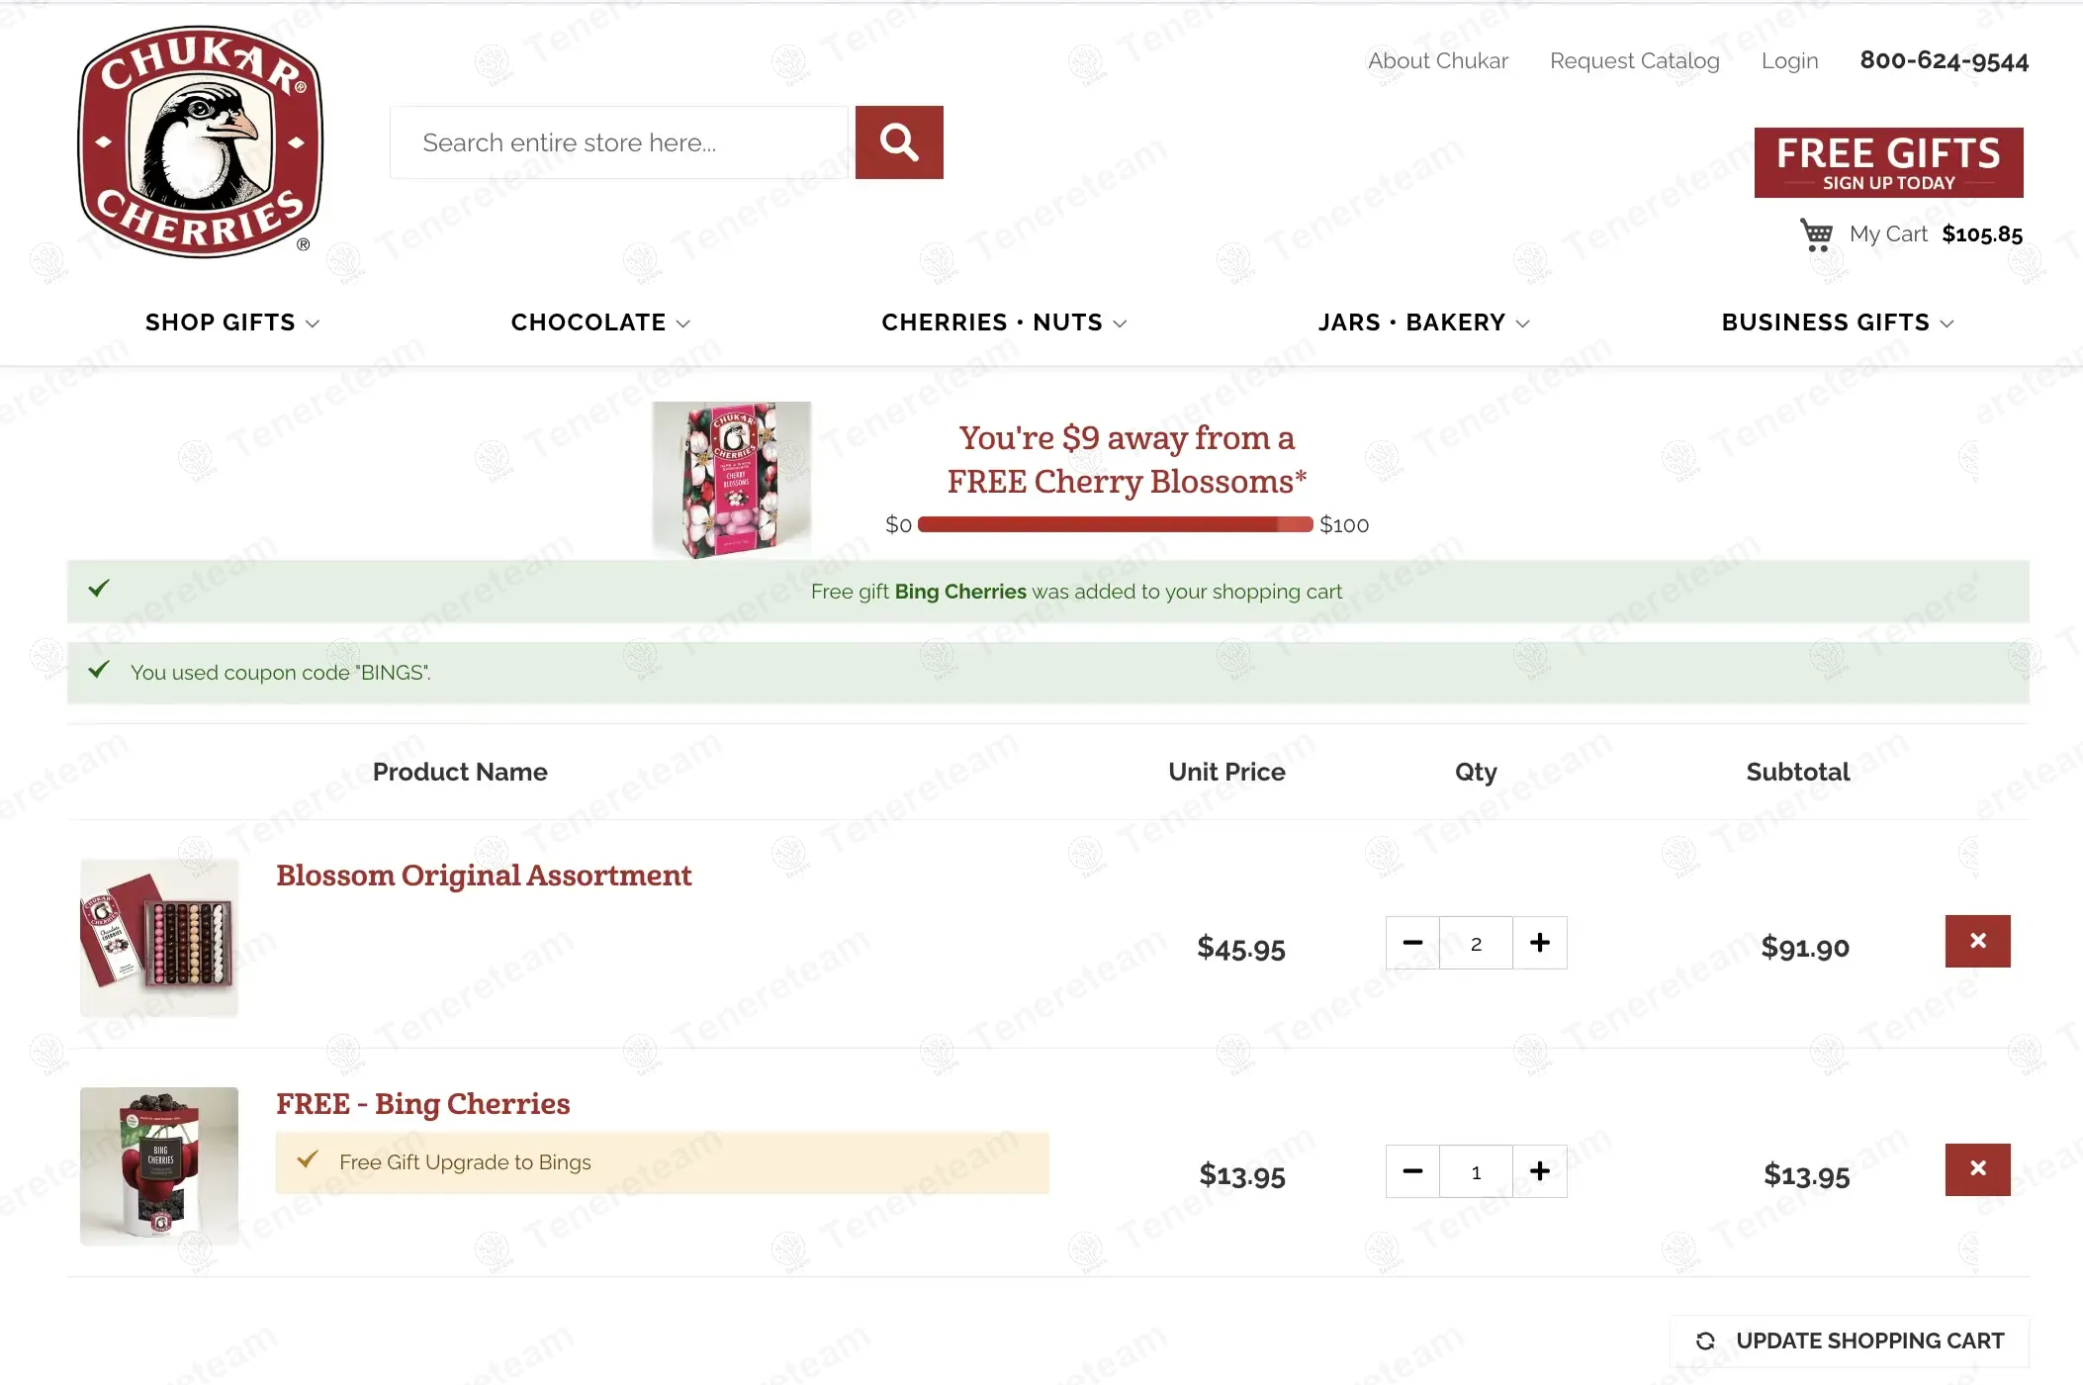2083x1385 pixels.
Task: Expand the Chocolate dropdown menu
Action: pyautogui.click(x=599, y=323)
